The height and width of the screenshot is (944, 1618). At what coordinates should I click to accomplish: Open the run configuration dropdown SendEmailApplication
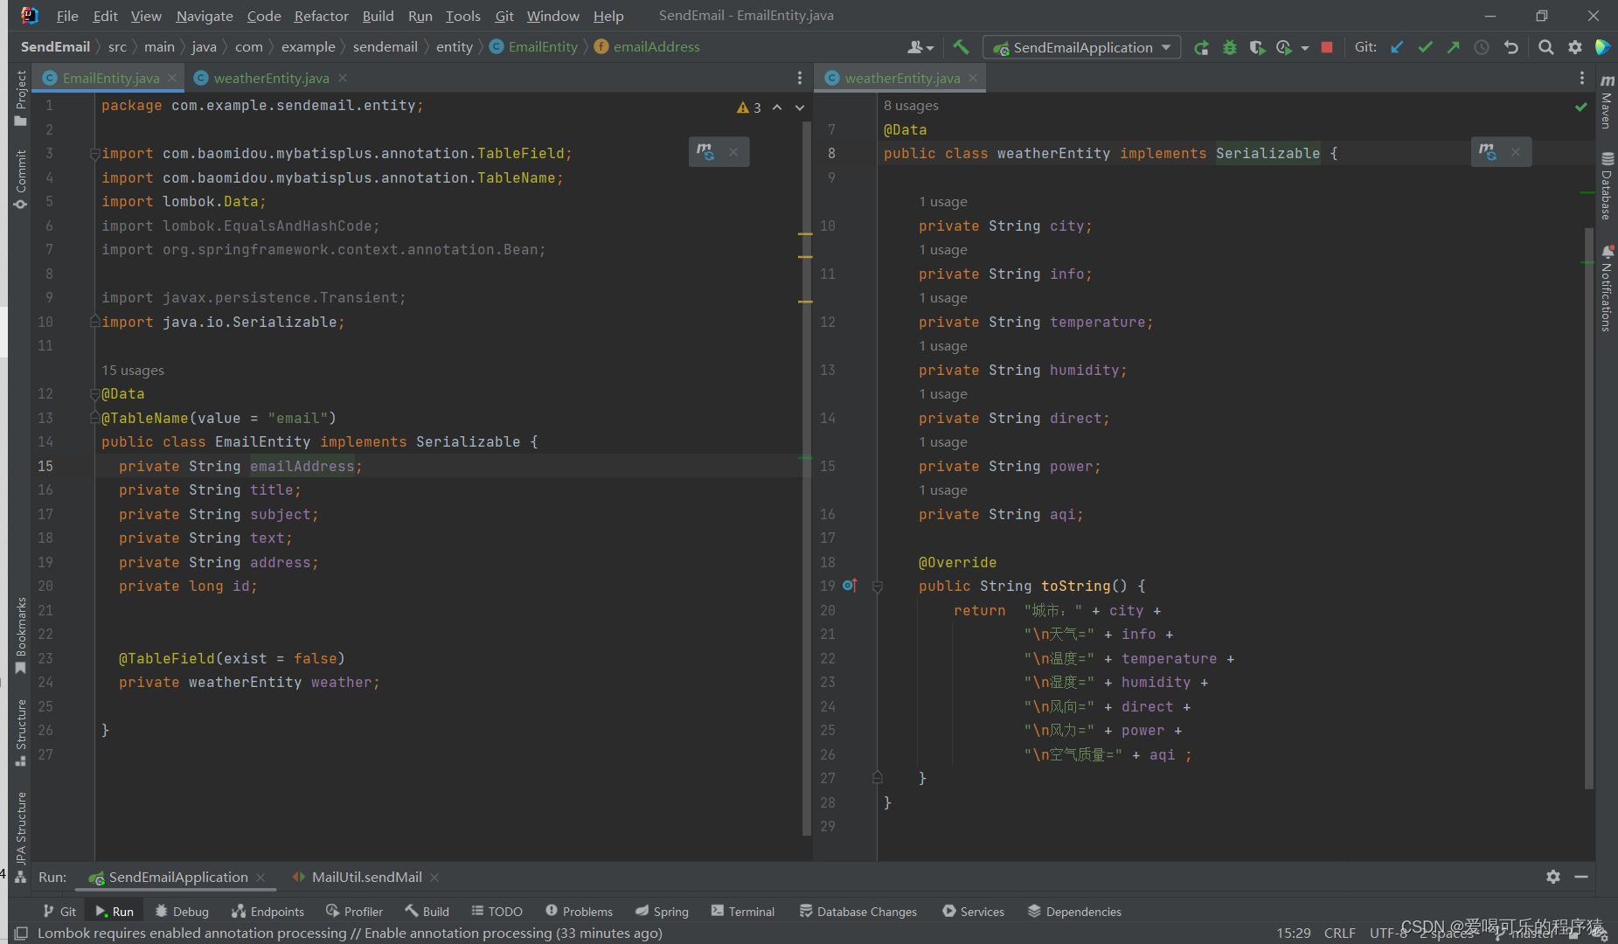(x=1082, y=47)
